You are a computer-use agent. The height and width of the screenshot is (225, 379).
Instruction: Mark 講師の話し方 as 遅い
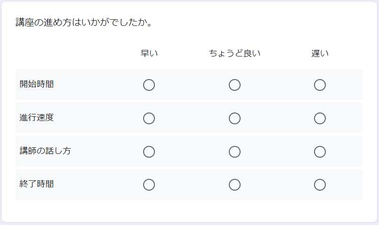coord(320,152)
